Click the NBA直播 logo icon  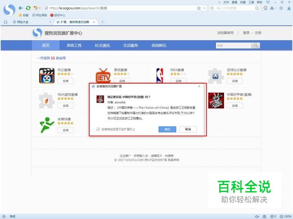160,75
